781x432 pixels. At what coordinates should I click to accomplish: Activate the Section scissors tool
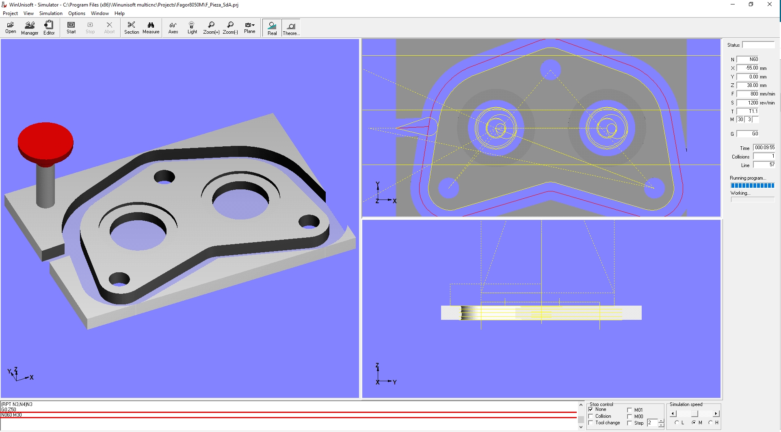click(x=131, y=28)
